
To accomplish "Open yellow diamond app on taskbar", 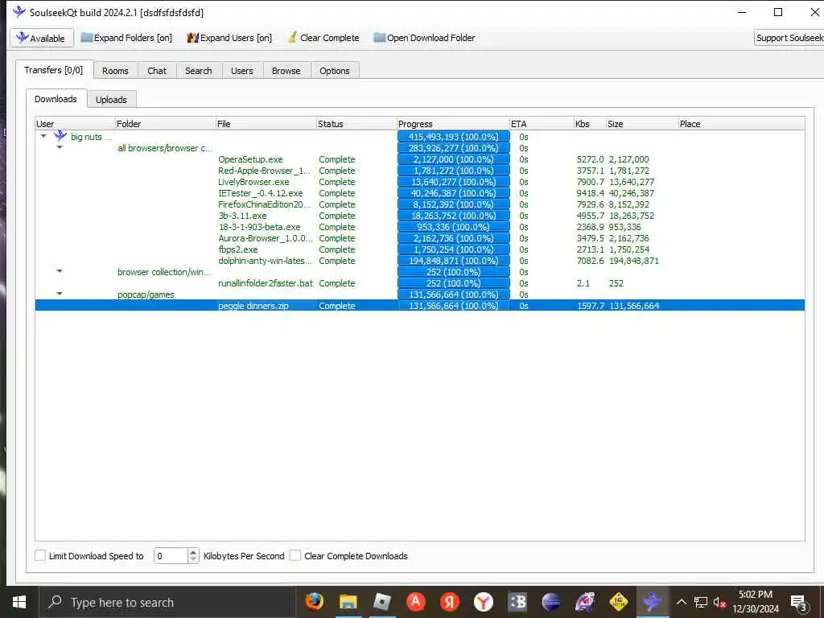I will (x=619, y=602).
